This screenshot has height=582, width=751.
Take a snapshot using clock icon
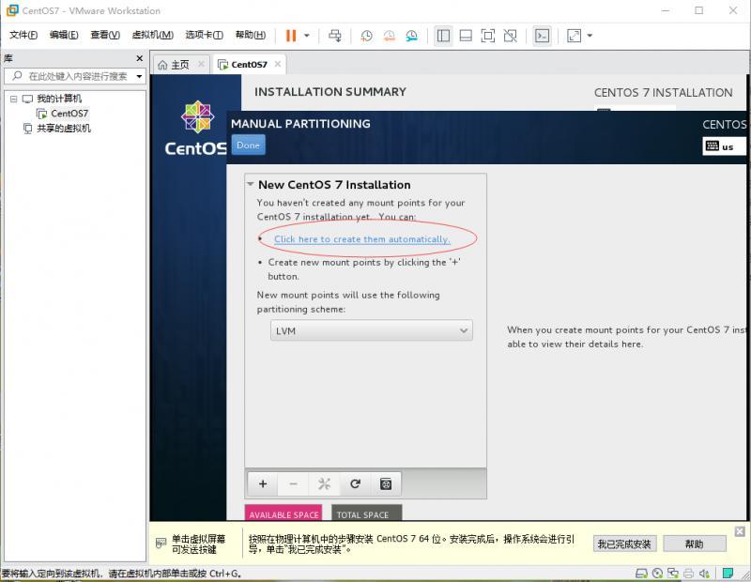[x=366, y=36]
